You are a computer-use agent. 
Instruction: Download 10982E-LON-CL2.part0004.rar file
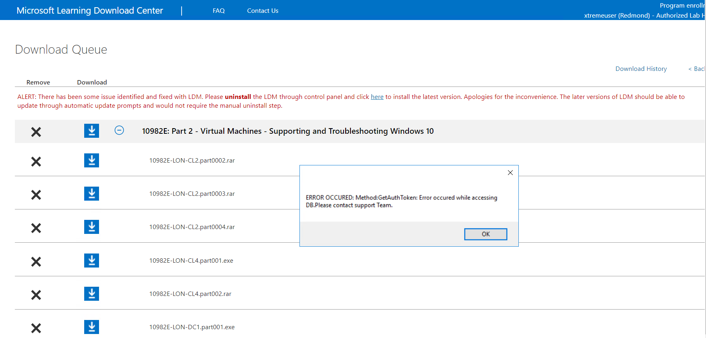(91, 227)
